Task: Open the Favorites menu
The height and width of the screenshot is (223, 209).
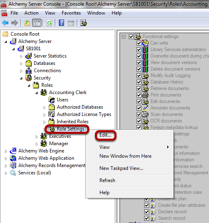Action: [71, 13]
